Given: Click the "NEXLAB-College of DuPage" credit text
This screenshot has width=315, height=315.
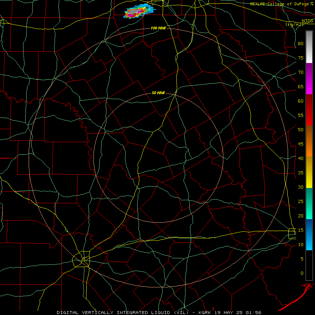Looking at the screenshot, I should click(x=279, y=4).
